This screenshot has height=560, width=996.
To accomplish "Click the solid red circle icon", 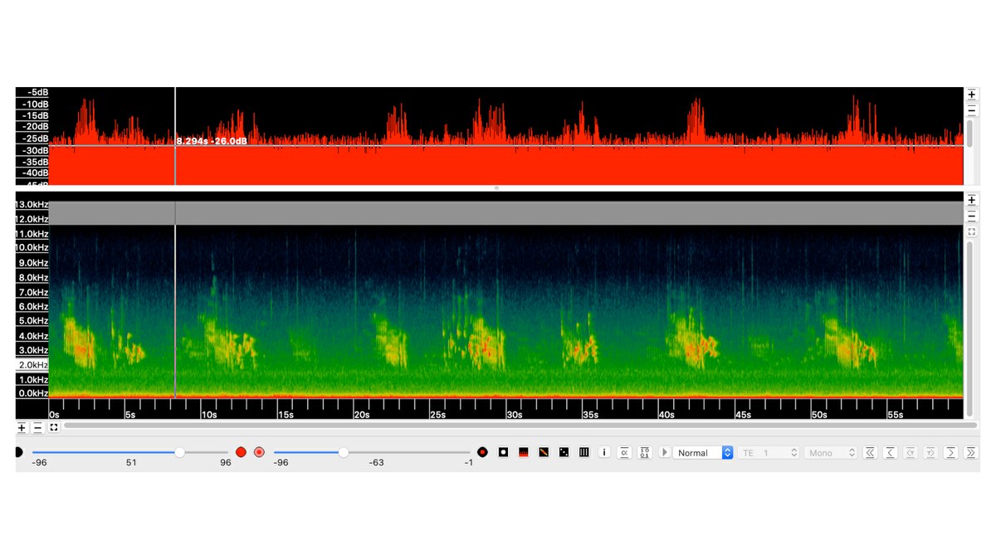I will 241,452.
